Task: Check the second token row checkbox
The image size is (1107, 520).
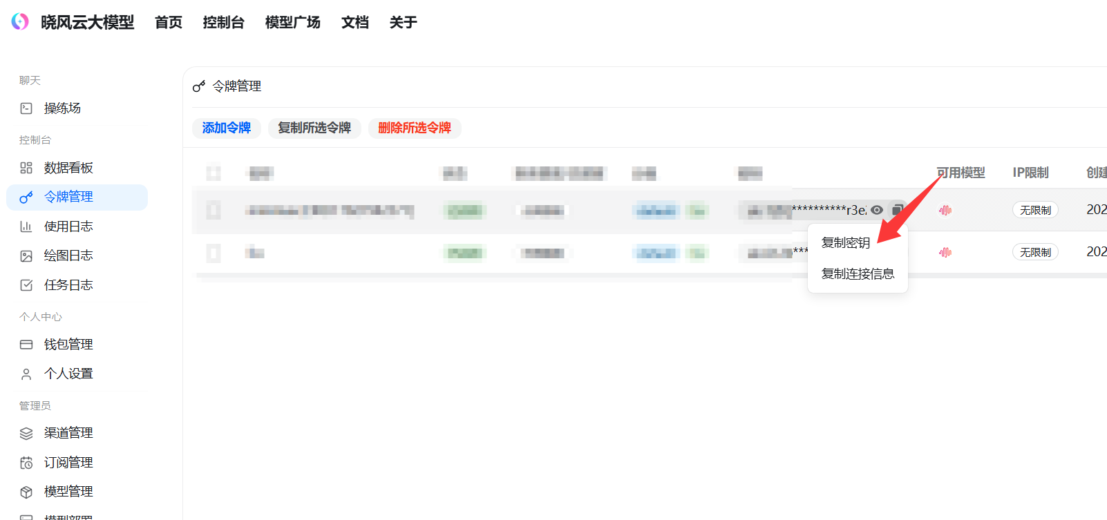Action: click(214, 253)
